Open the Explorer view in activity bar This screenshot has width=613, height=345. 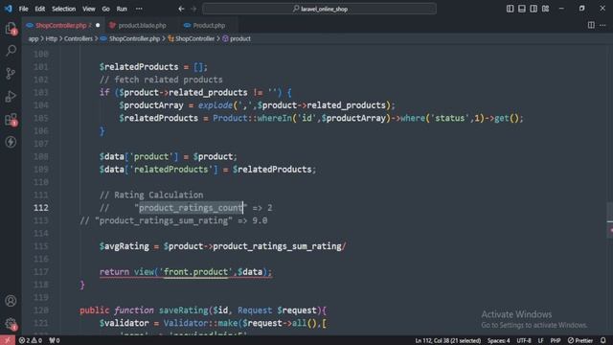(11, 28)
